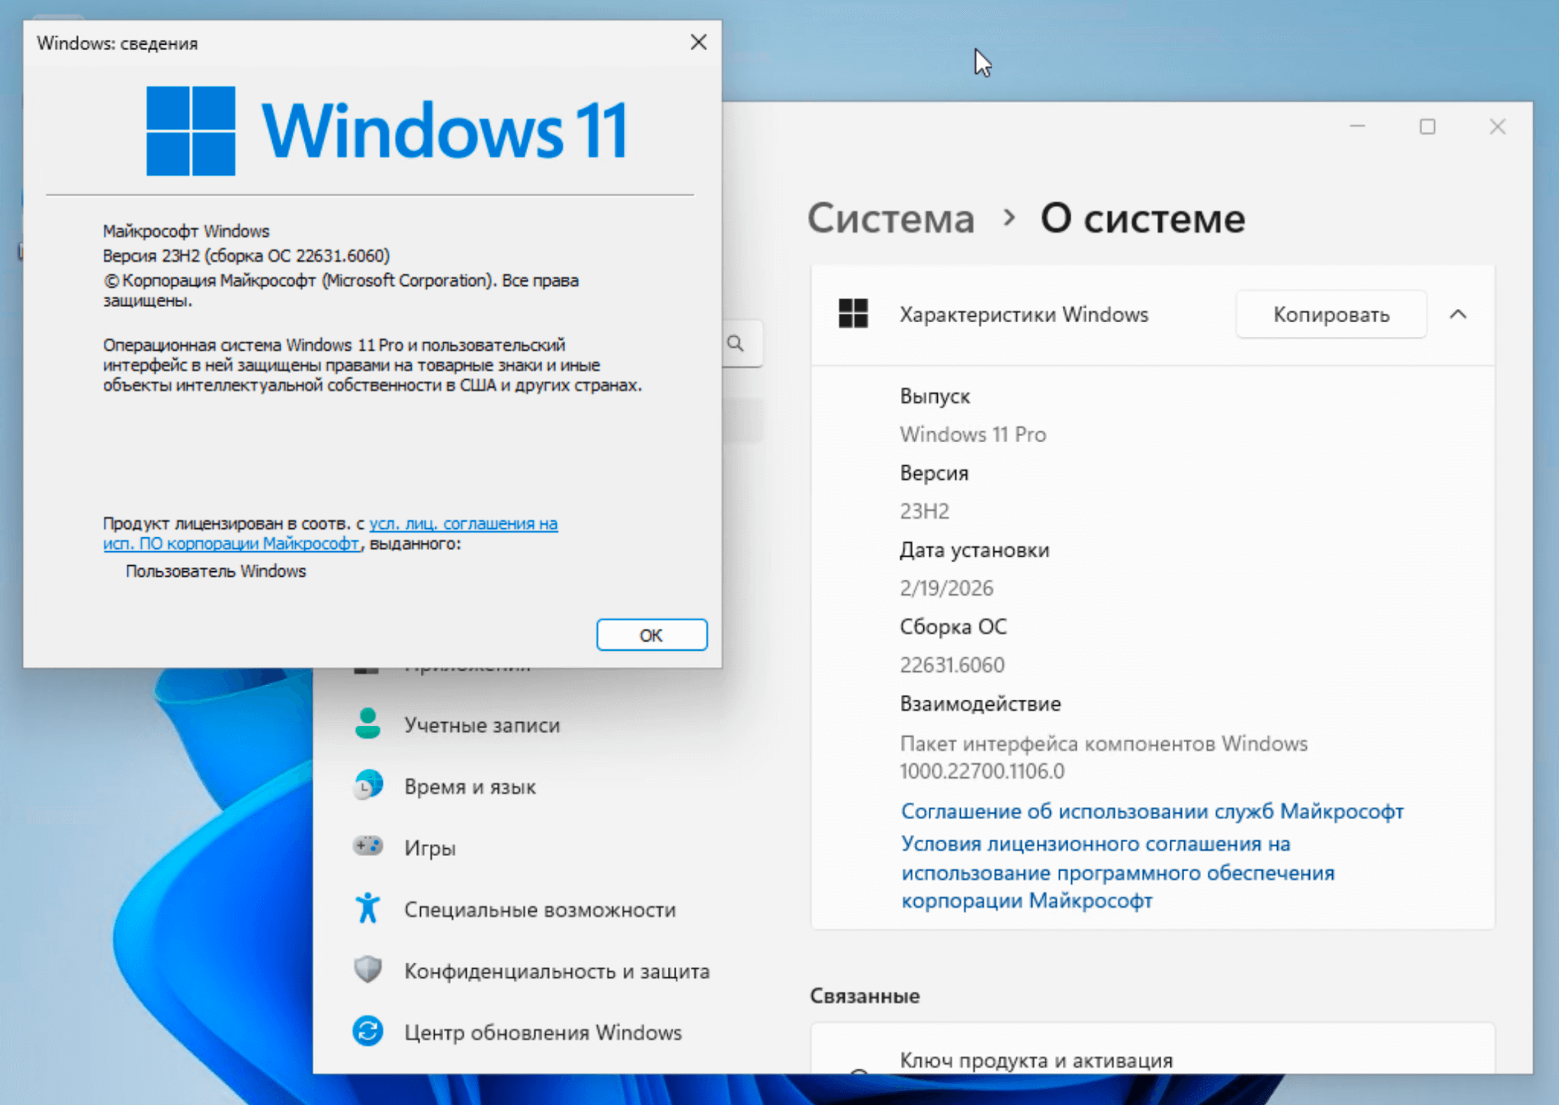Click the Accounts person icon

coord(368,724)
